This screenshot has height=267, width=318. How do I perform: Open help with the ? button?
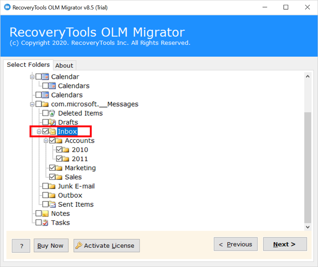click(x=21, y=246)
